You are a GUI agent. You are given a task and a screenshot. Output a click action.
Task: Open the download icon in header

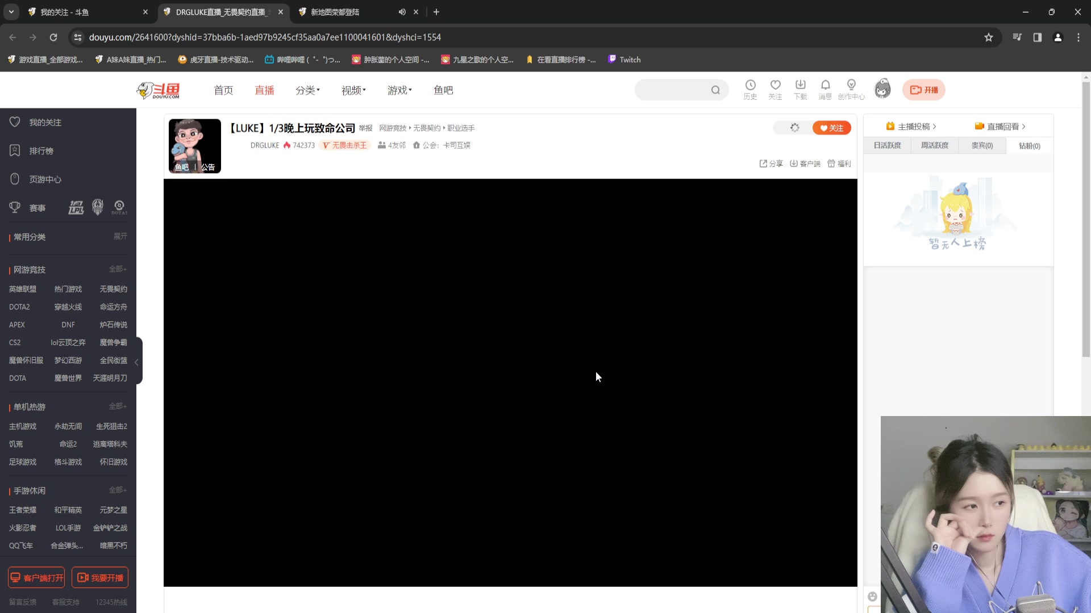pyautogui.click(x=800, y=85)
